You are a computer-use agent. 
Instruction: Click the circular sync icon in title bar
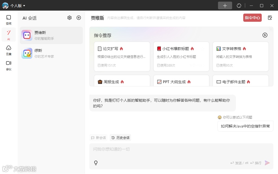tap(239, 6)
